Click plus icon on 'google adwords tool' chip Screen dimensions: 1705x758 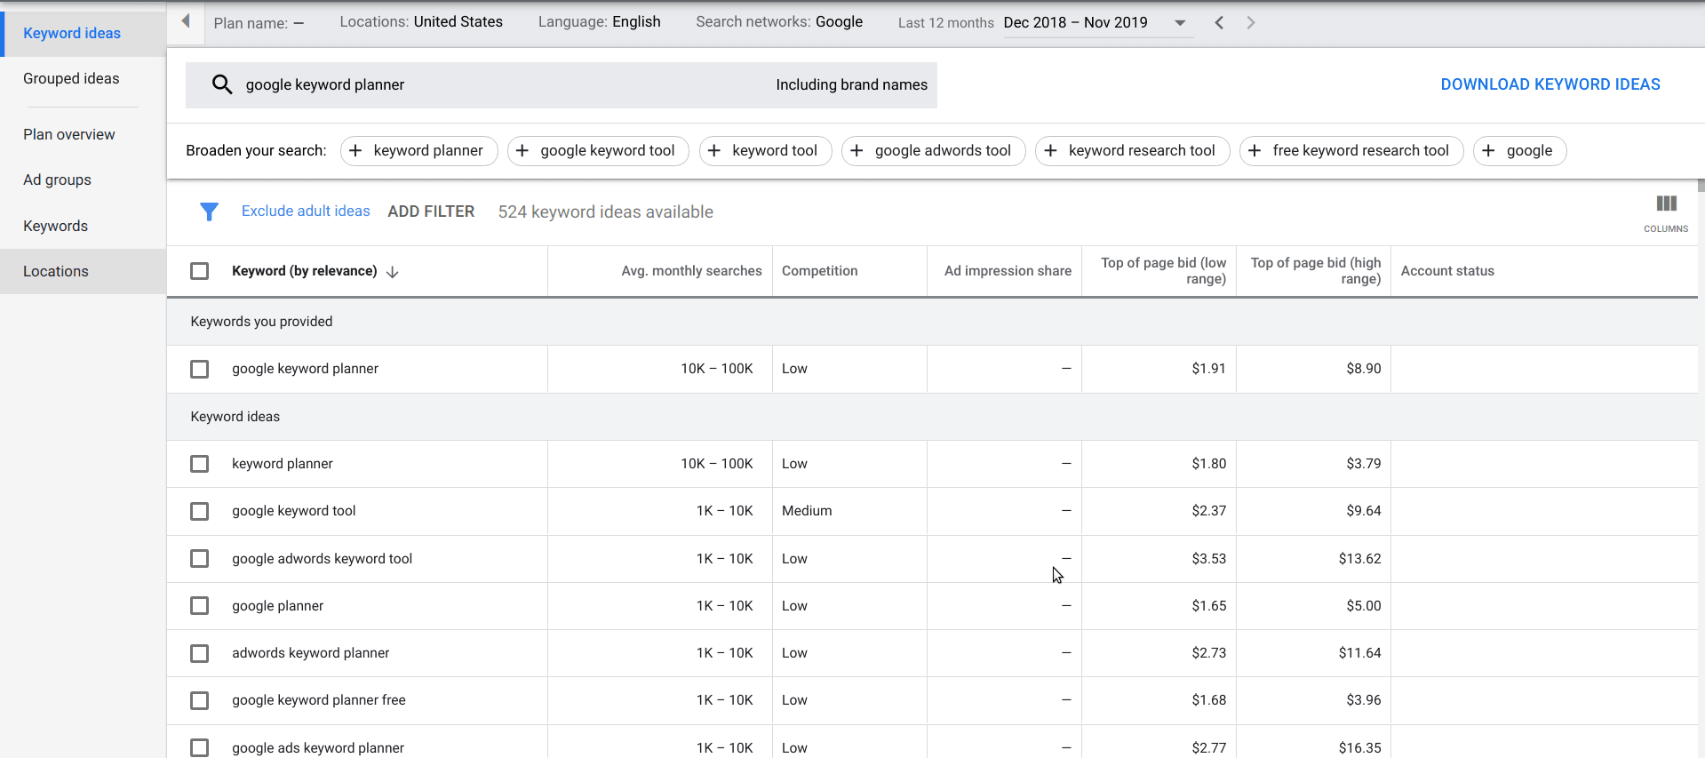(856, 151)
